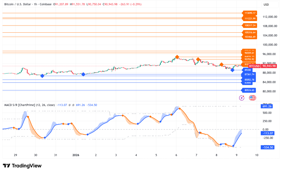
Task: Click the 2026 label on the time axis
Action: click(x=75, y=155)
